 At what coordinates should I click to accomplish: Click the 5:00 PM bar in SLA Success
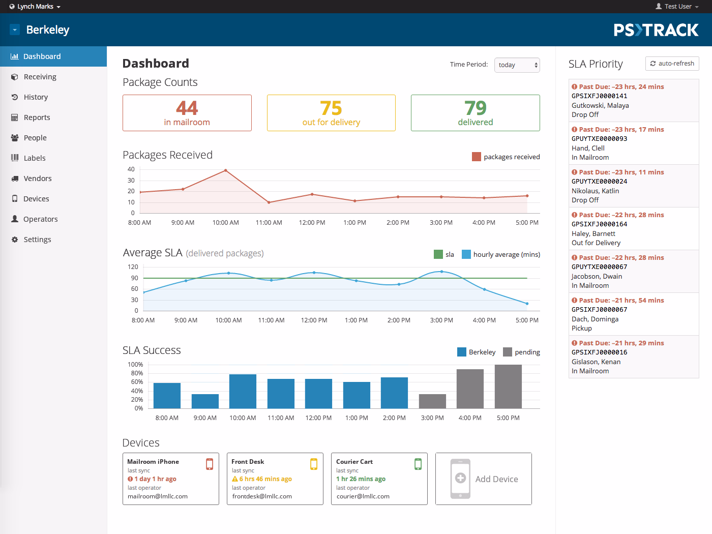(508, 387)
